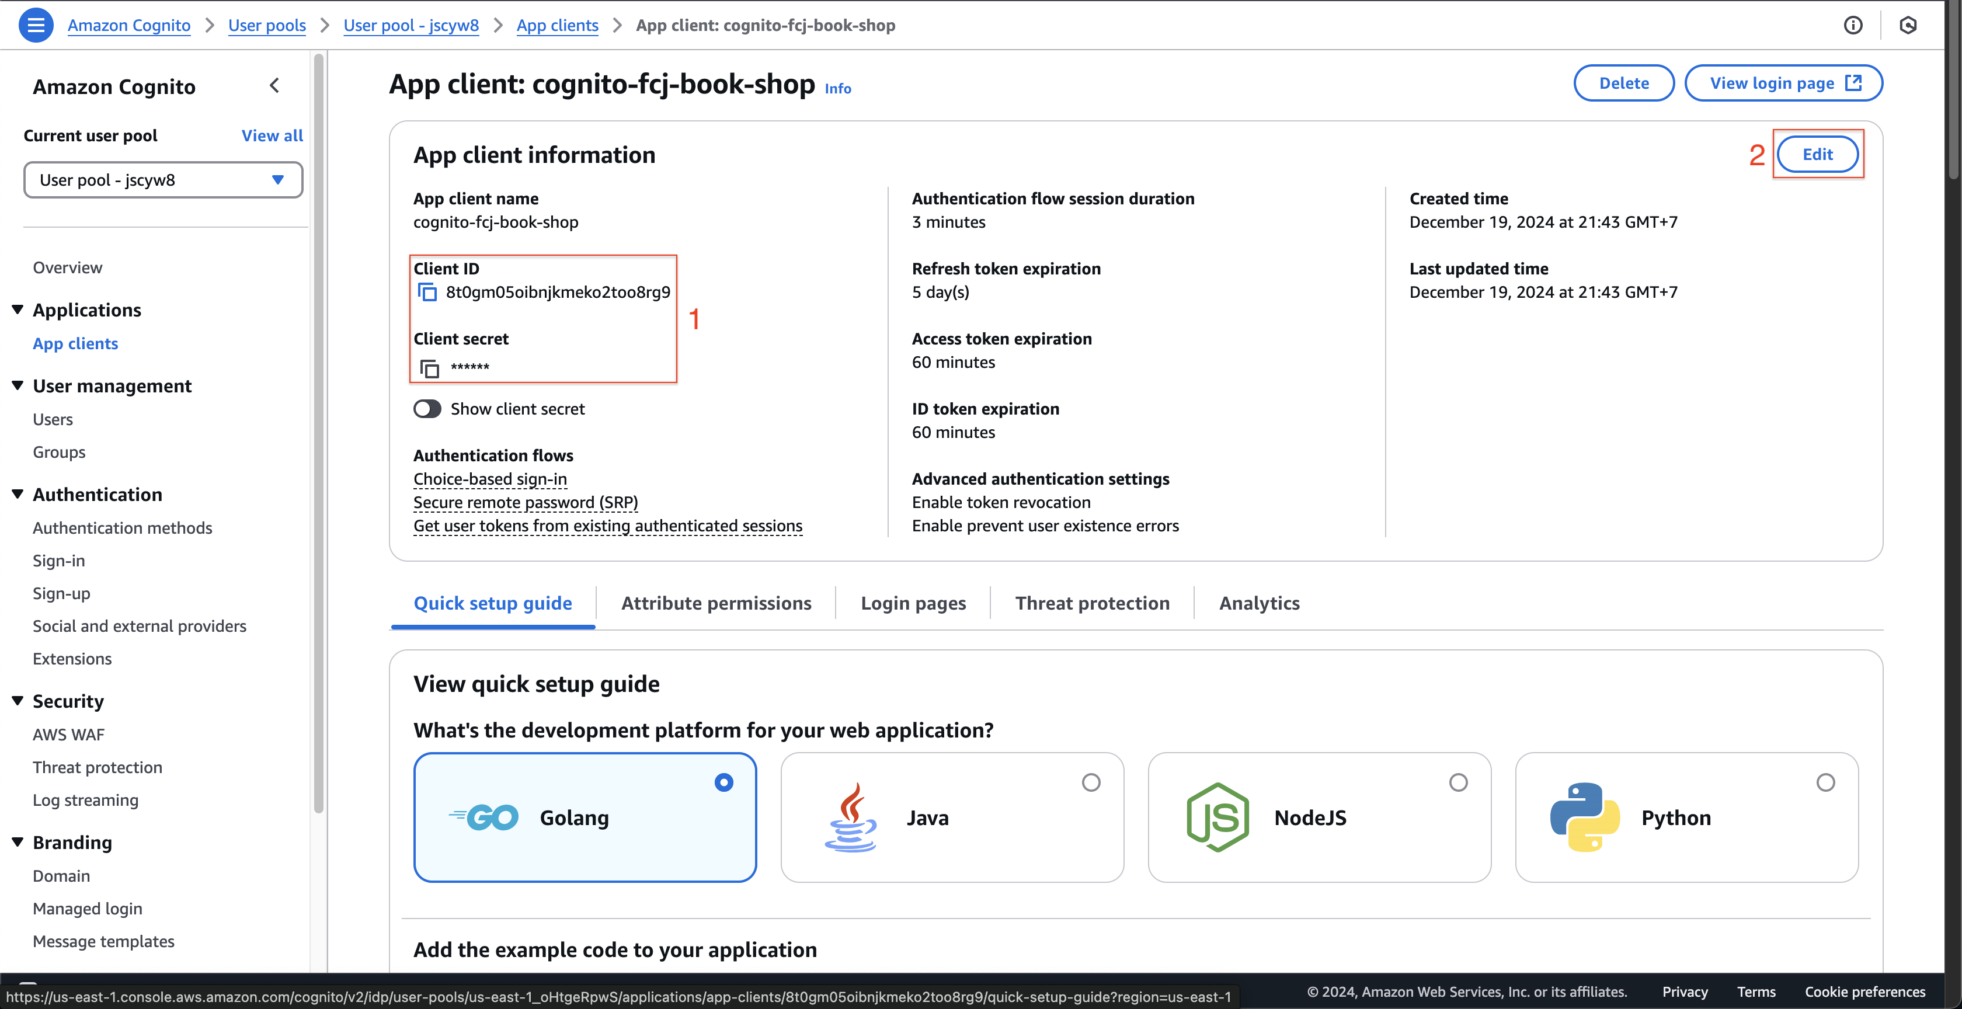Click the Info link beside title
Image resolution: width=1962 pixels, height=1009 pixels.
click(838, 88)
